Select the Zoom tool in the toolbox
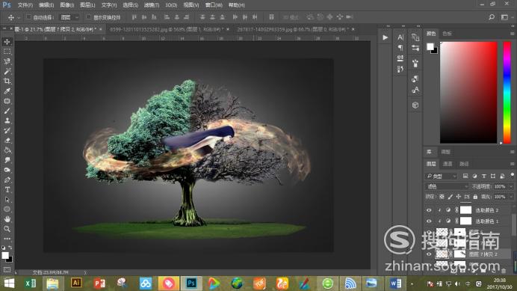Image resolution: width=517 pixels, height=291 pixels. click(7, 229)
